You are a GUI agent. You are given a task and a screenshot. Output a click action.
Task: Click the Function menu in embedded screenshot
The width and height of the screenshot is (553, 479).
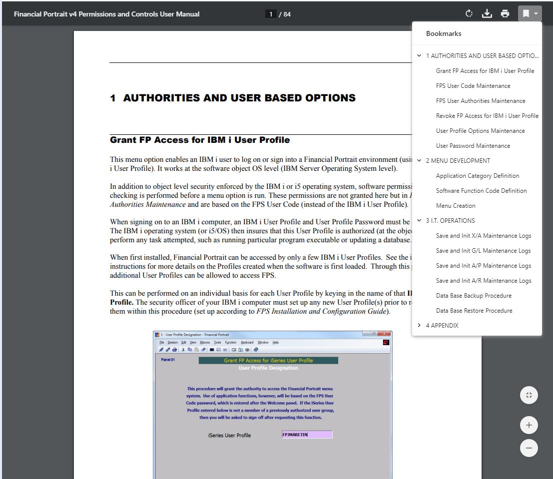(231, 342)
